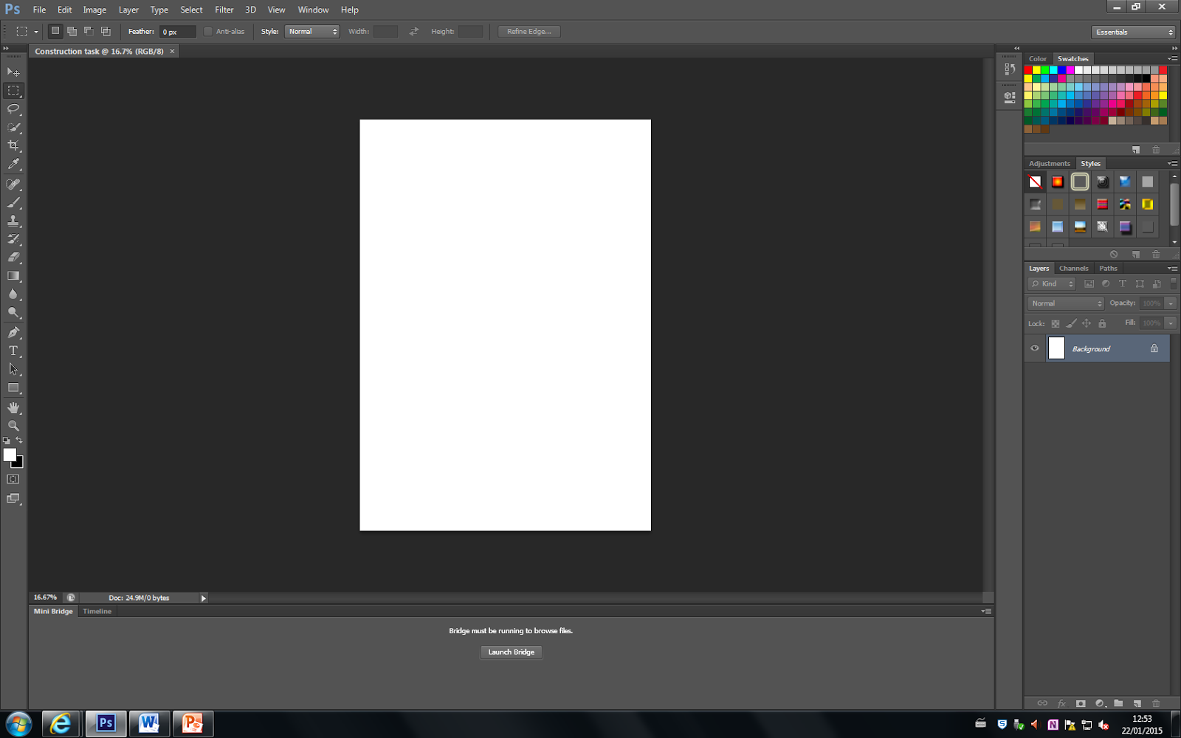Image resolution: width=1181 pixels, height=738 pixels.
Task: Open the layer blend mode dropdown
Action: pyautogui.click(x=1066, y=303)
